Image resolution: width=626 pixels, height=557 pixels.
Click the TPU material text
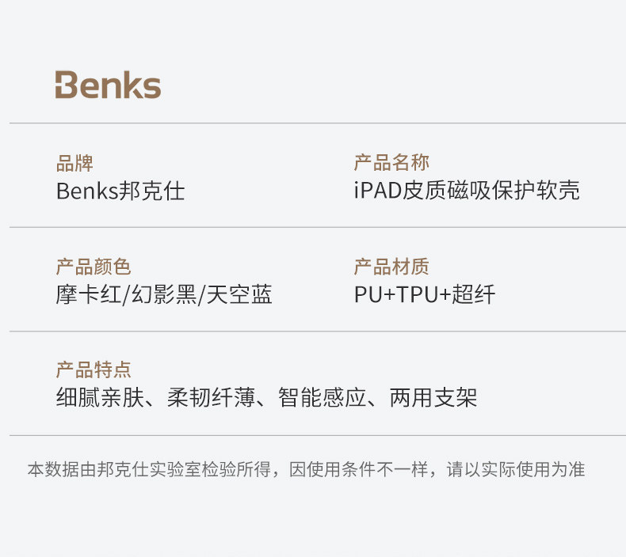(x=418, y=294)
